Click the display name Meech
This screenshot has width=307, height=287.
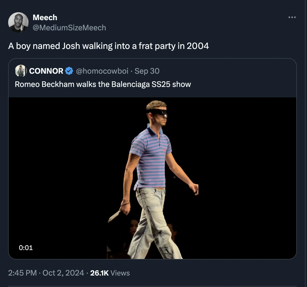click(45, 17)
